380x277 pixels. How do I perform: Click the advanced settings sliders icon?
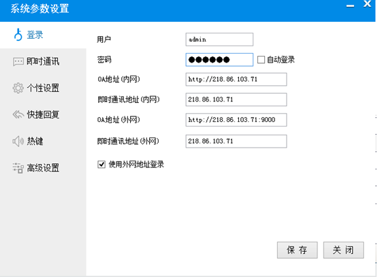pos(18,168)
